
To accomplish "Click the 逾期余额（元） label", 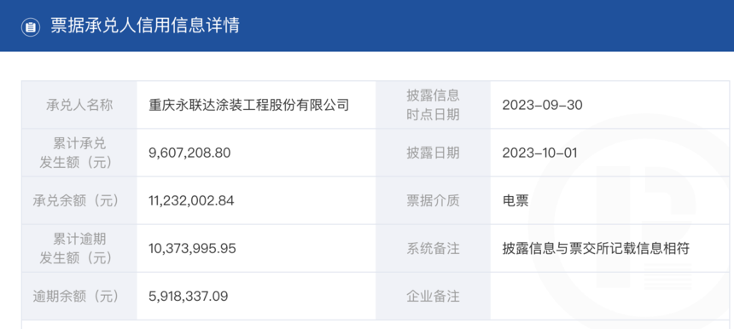I will pyautogui.click(x=76, y=297).
